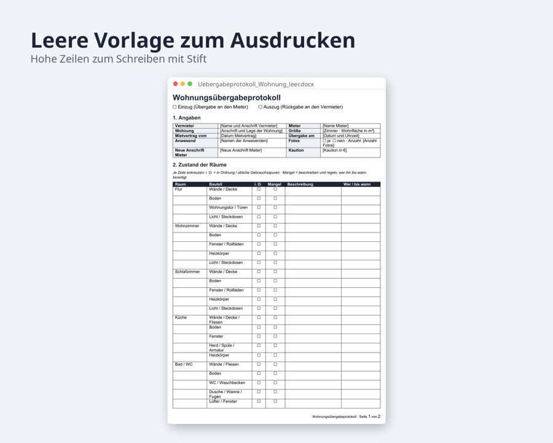The height and width of the screenshot is (443, 553).
Task: Check the 'ja' box in the Fotos row
Action: point(324,141)
